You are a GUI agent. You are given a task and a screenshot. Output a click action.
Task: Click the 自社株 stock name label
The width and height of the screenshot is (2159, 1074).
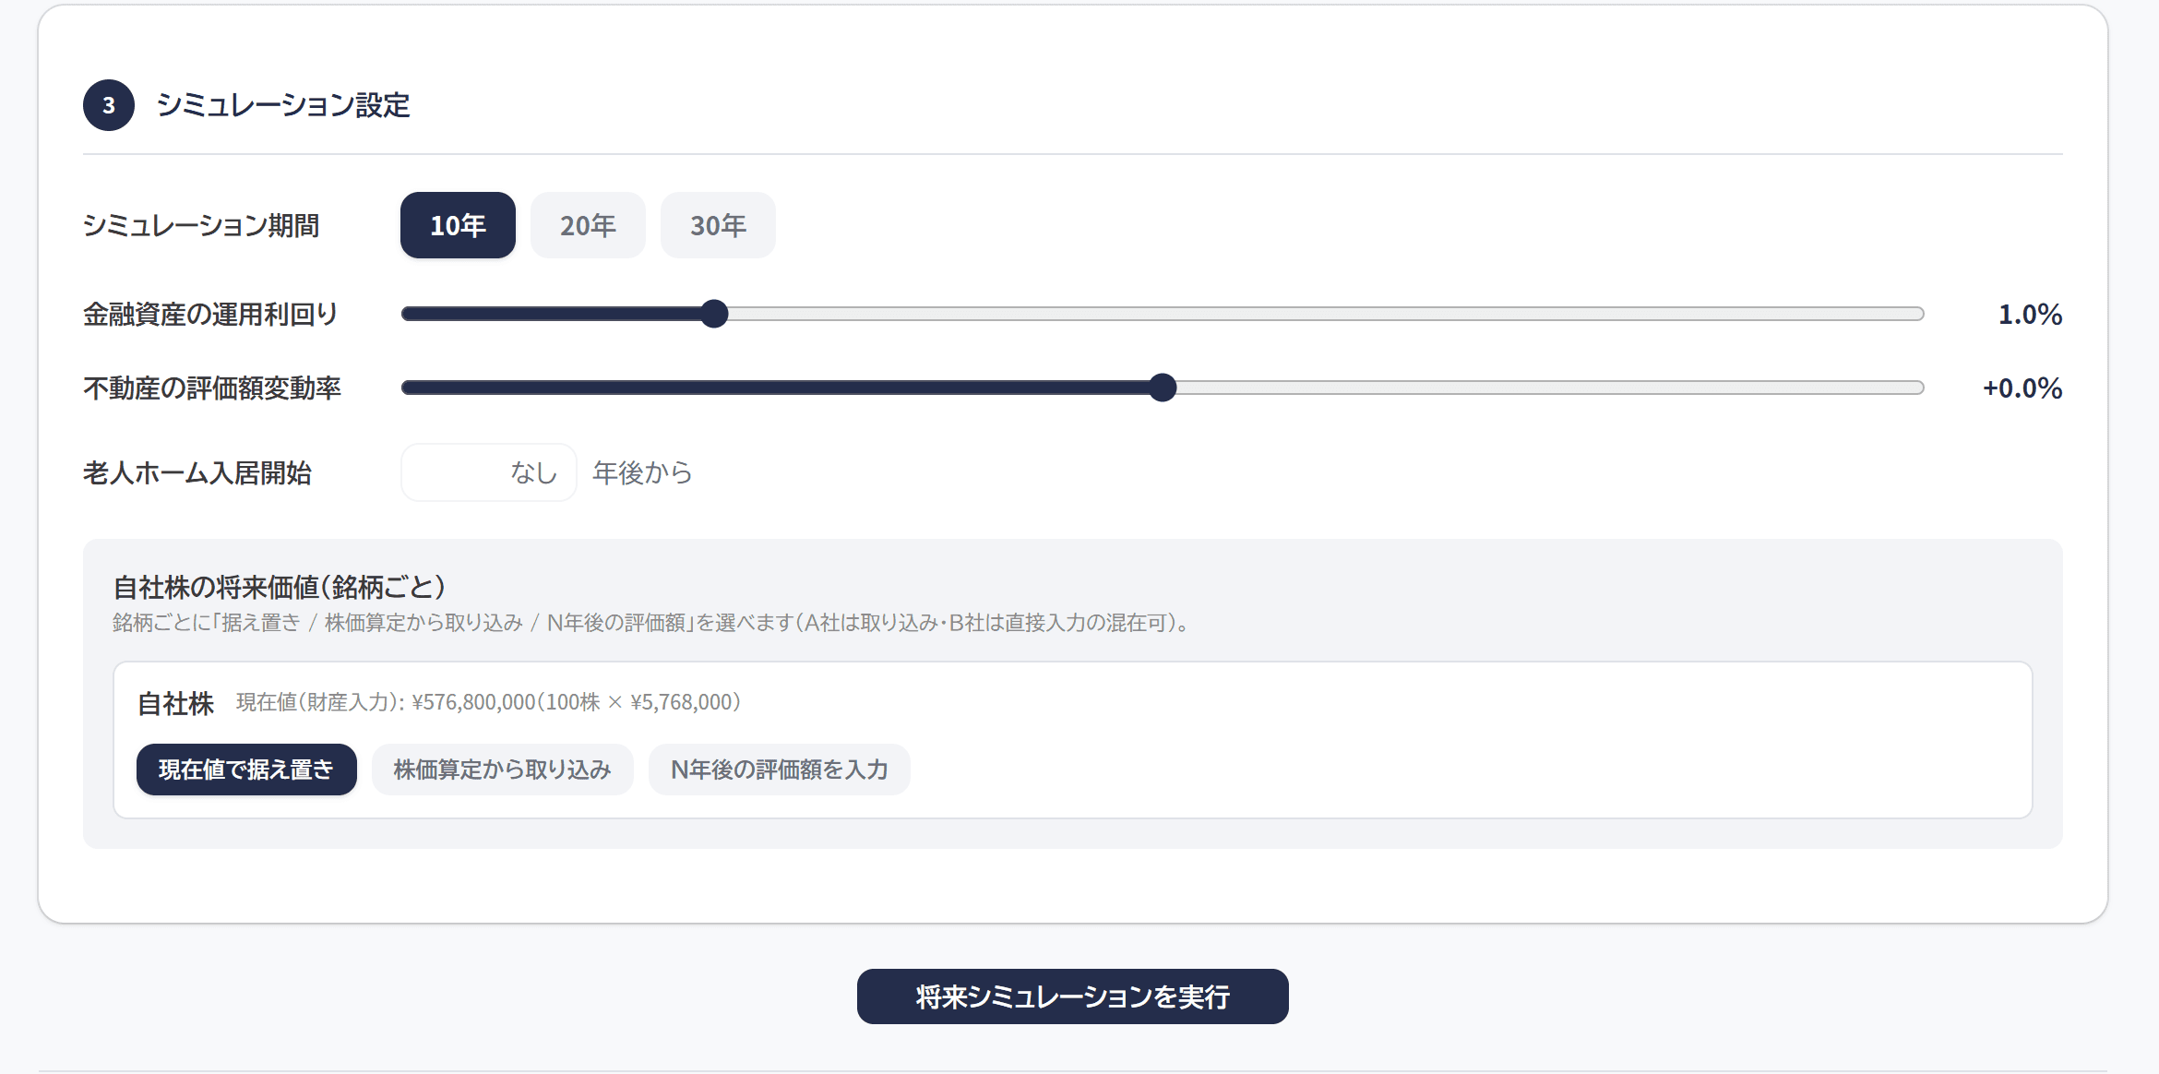175,703
